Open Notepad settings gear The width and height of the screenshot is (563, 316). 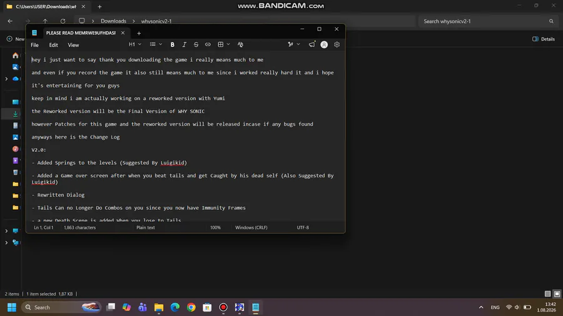point(337,44)
